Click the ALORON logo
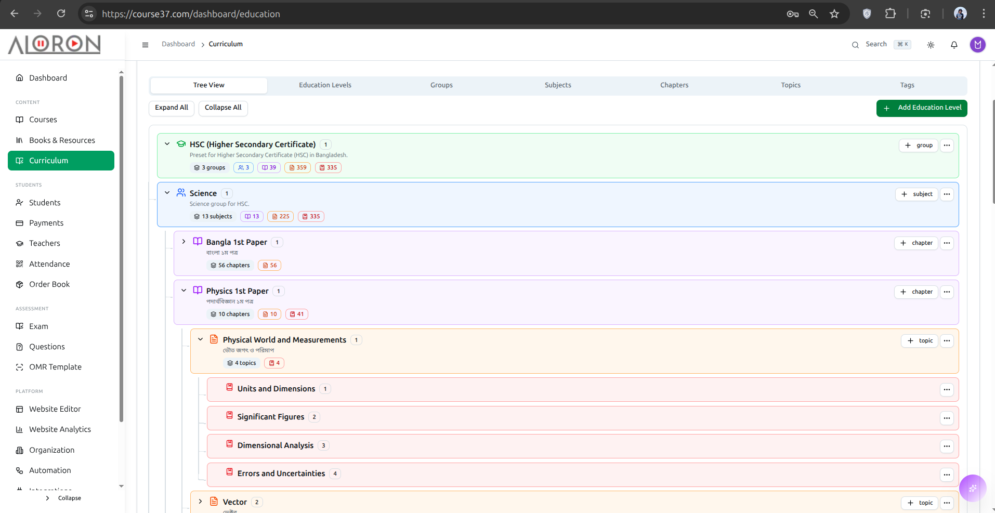The width and height of the screenshot is (995, 513). click(x=54, y=45)
